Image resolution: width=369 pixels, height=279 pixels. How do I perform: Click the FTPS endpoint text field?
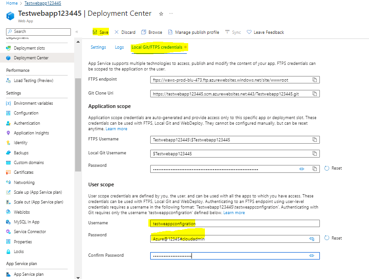(x=235, y=80)
